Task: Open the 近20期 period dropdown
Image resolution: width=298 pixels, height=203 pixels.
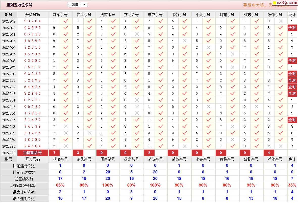Action: pos(77,5)
